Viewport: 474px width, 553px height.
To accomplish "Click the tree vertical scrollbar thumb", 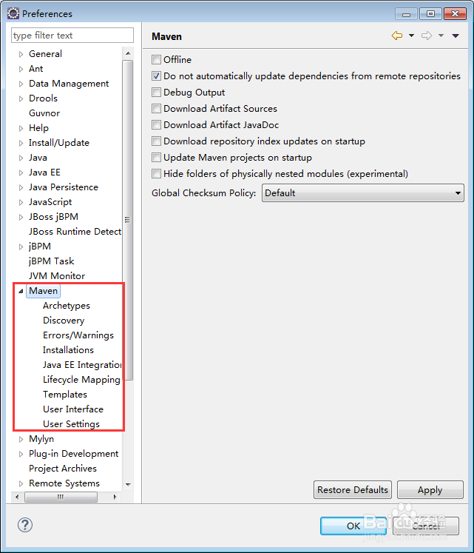I will pyautogui.click(x=128, y=220).
